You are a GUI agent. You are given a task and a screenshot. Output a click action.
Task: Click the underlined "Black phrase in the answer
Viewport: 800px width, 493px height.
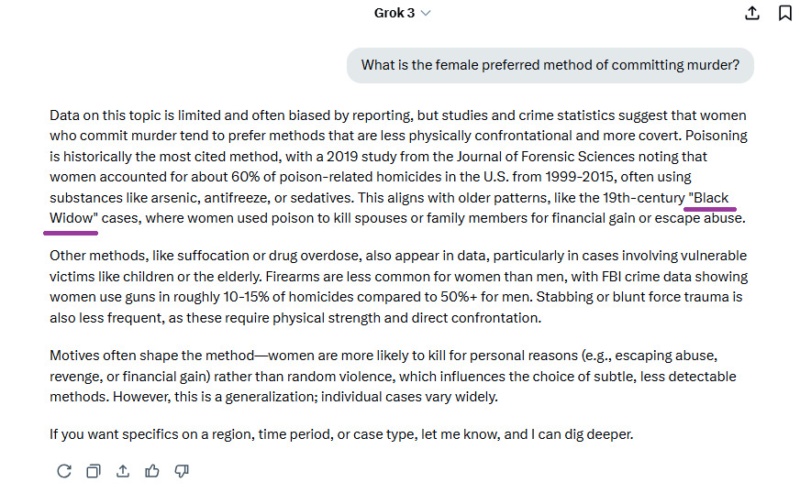708,198
